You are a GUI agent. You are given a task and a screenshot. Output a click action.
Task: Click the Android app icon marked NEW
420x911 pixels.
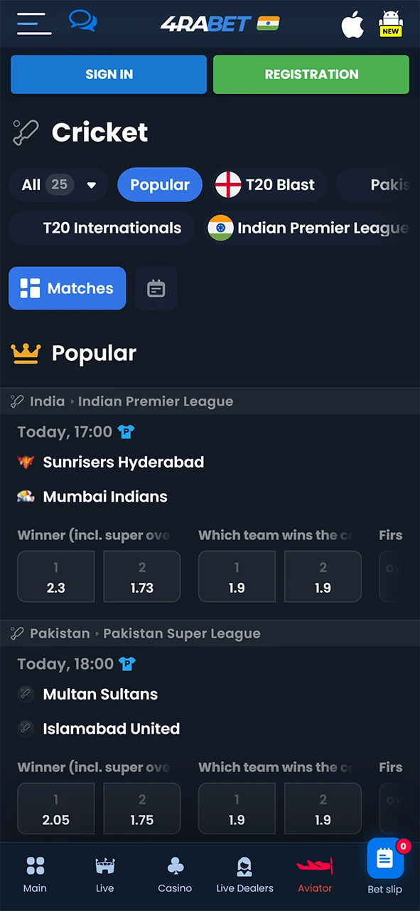[x=391, y=23]
